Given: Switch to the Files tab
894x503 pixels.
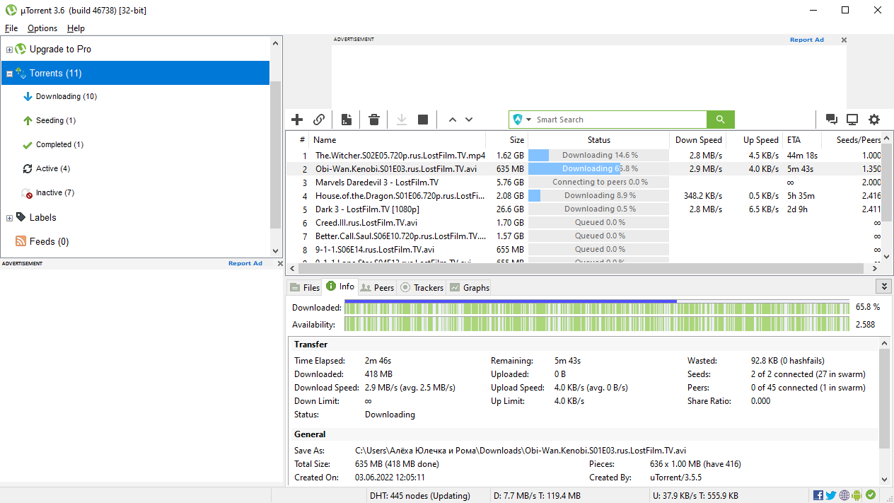Looking at the screenshot, I should [305, 287].
